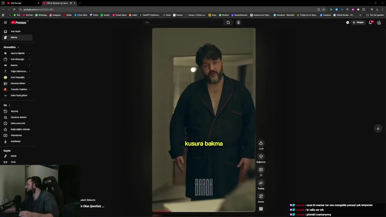Seek on the red Shorts progress bar

click(204, 212)
